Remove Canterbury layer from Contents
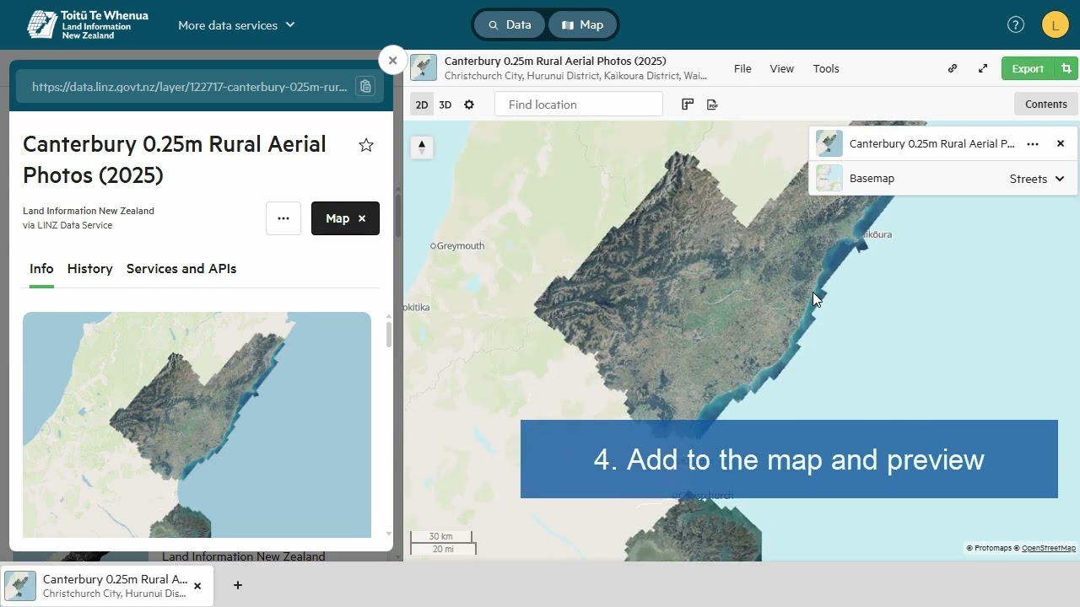 (x=1061, y=144)
